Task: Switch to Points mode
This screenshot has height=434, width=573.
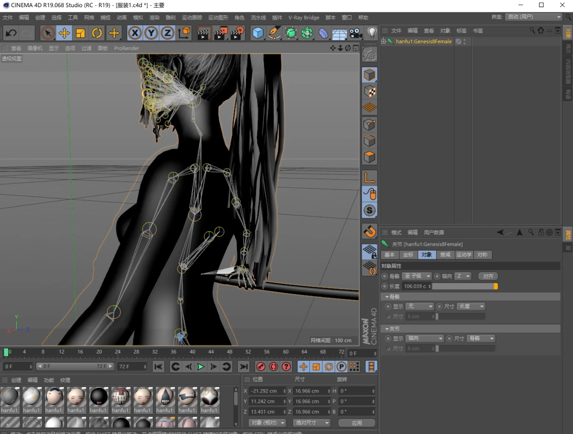Action: (x=370, y=124)
